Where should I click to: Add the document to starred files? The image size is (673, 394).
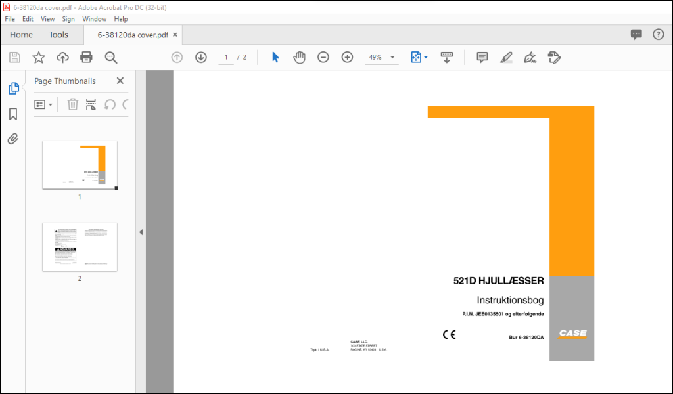click(x=39, y=57)
